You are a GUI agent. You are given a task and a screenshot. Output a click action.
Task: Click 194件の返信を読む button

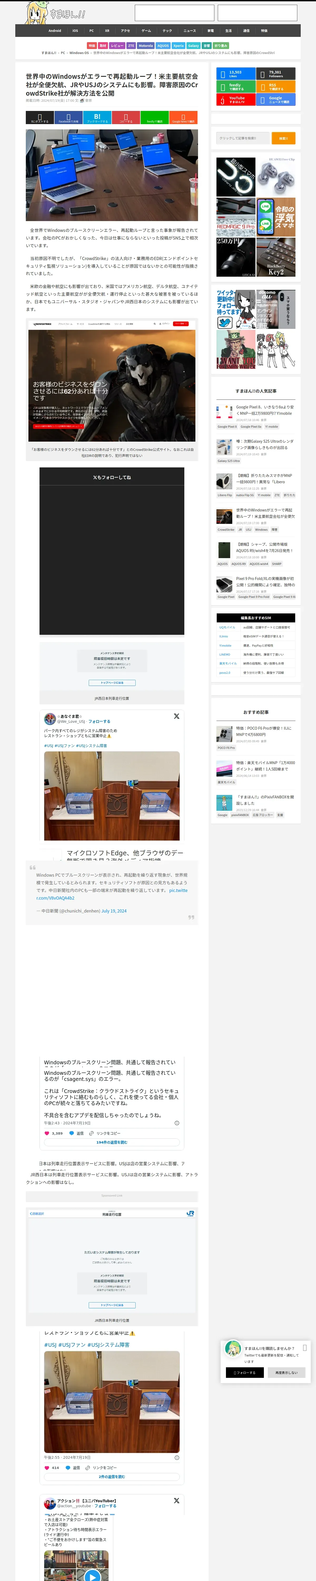click(x=112, y=1142)
